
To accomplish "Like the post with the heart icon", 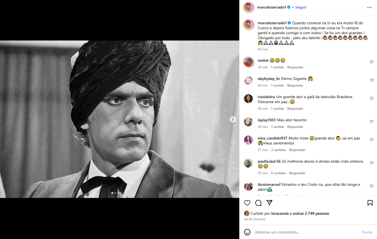I will pos(247,203).
